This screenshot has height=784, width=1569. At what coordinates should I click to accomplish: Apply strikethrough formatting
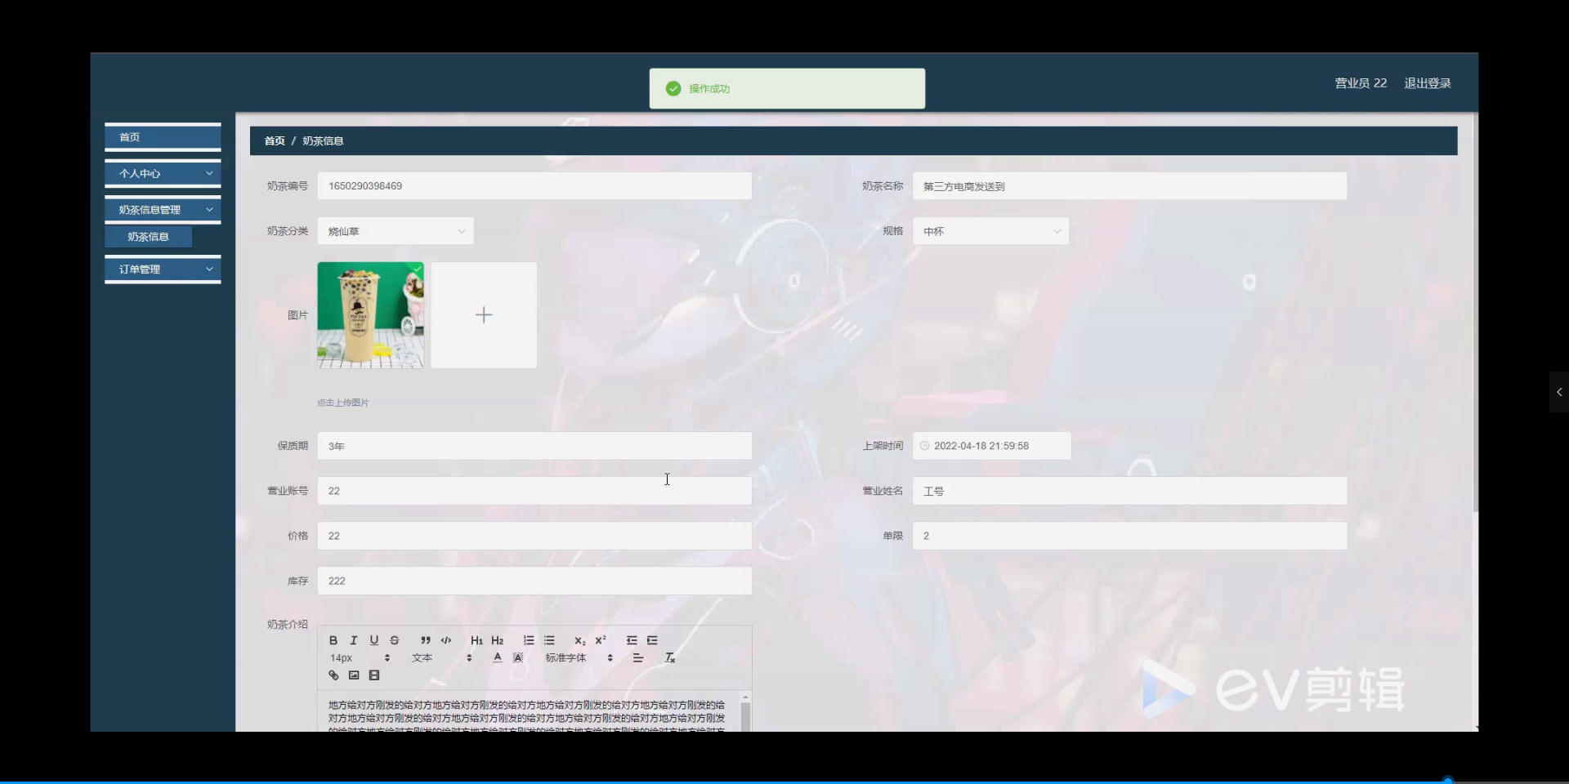tap(395, 640)
